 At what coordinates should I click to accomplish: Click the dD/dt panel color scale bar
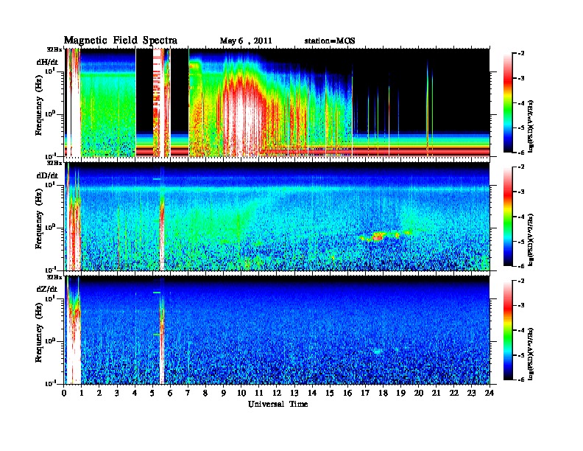pyautogui.click(x=508, y=216)
